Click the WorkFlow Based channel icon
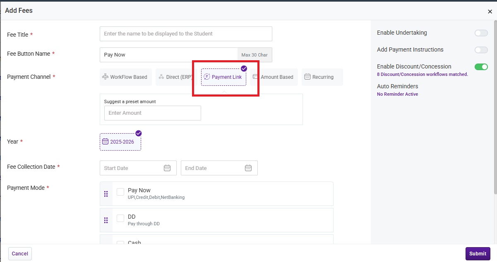 point(105,77)
